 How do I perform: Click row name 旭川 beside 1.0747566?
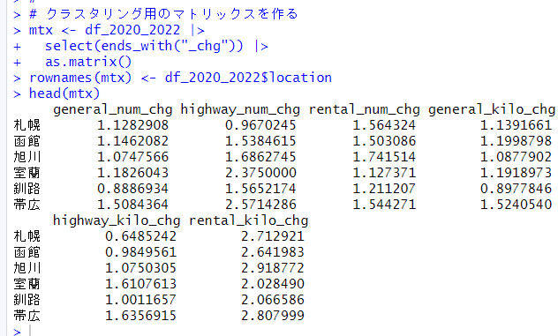(27, 157)
